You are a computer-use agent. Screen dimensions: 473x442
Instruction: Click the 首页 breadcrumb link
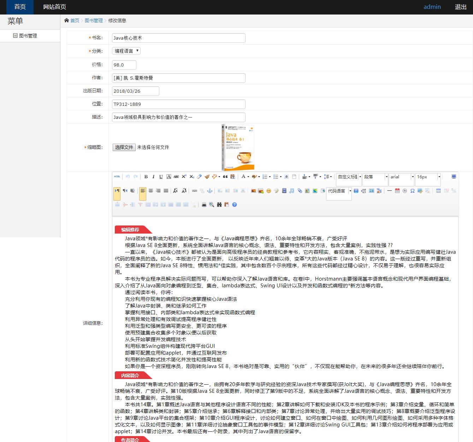75,21
